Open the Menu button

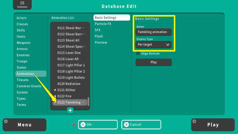[x=25, y=125]
